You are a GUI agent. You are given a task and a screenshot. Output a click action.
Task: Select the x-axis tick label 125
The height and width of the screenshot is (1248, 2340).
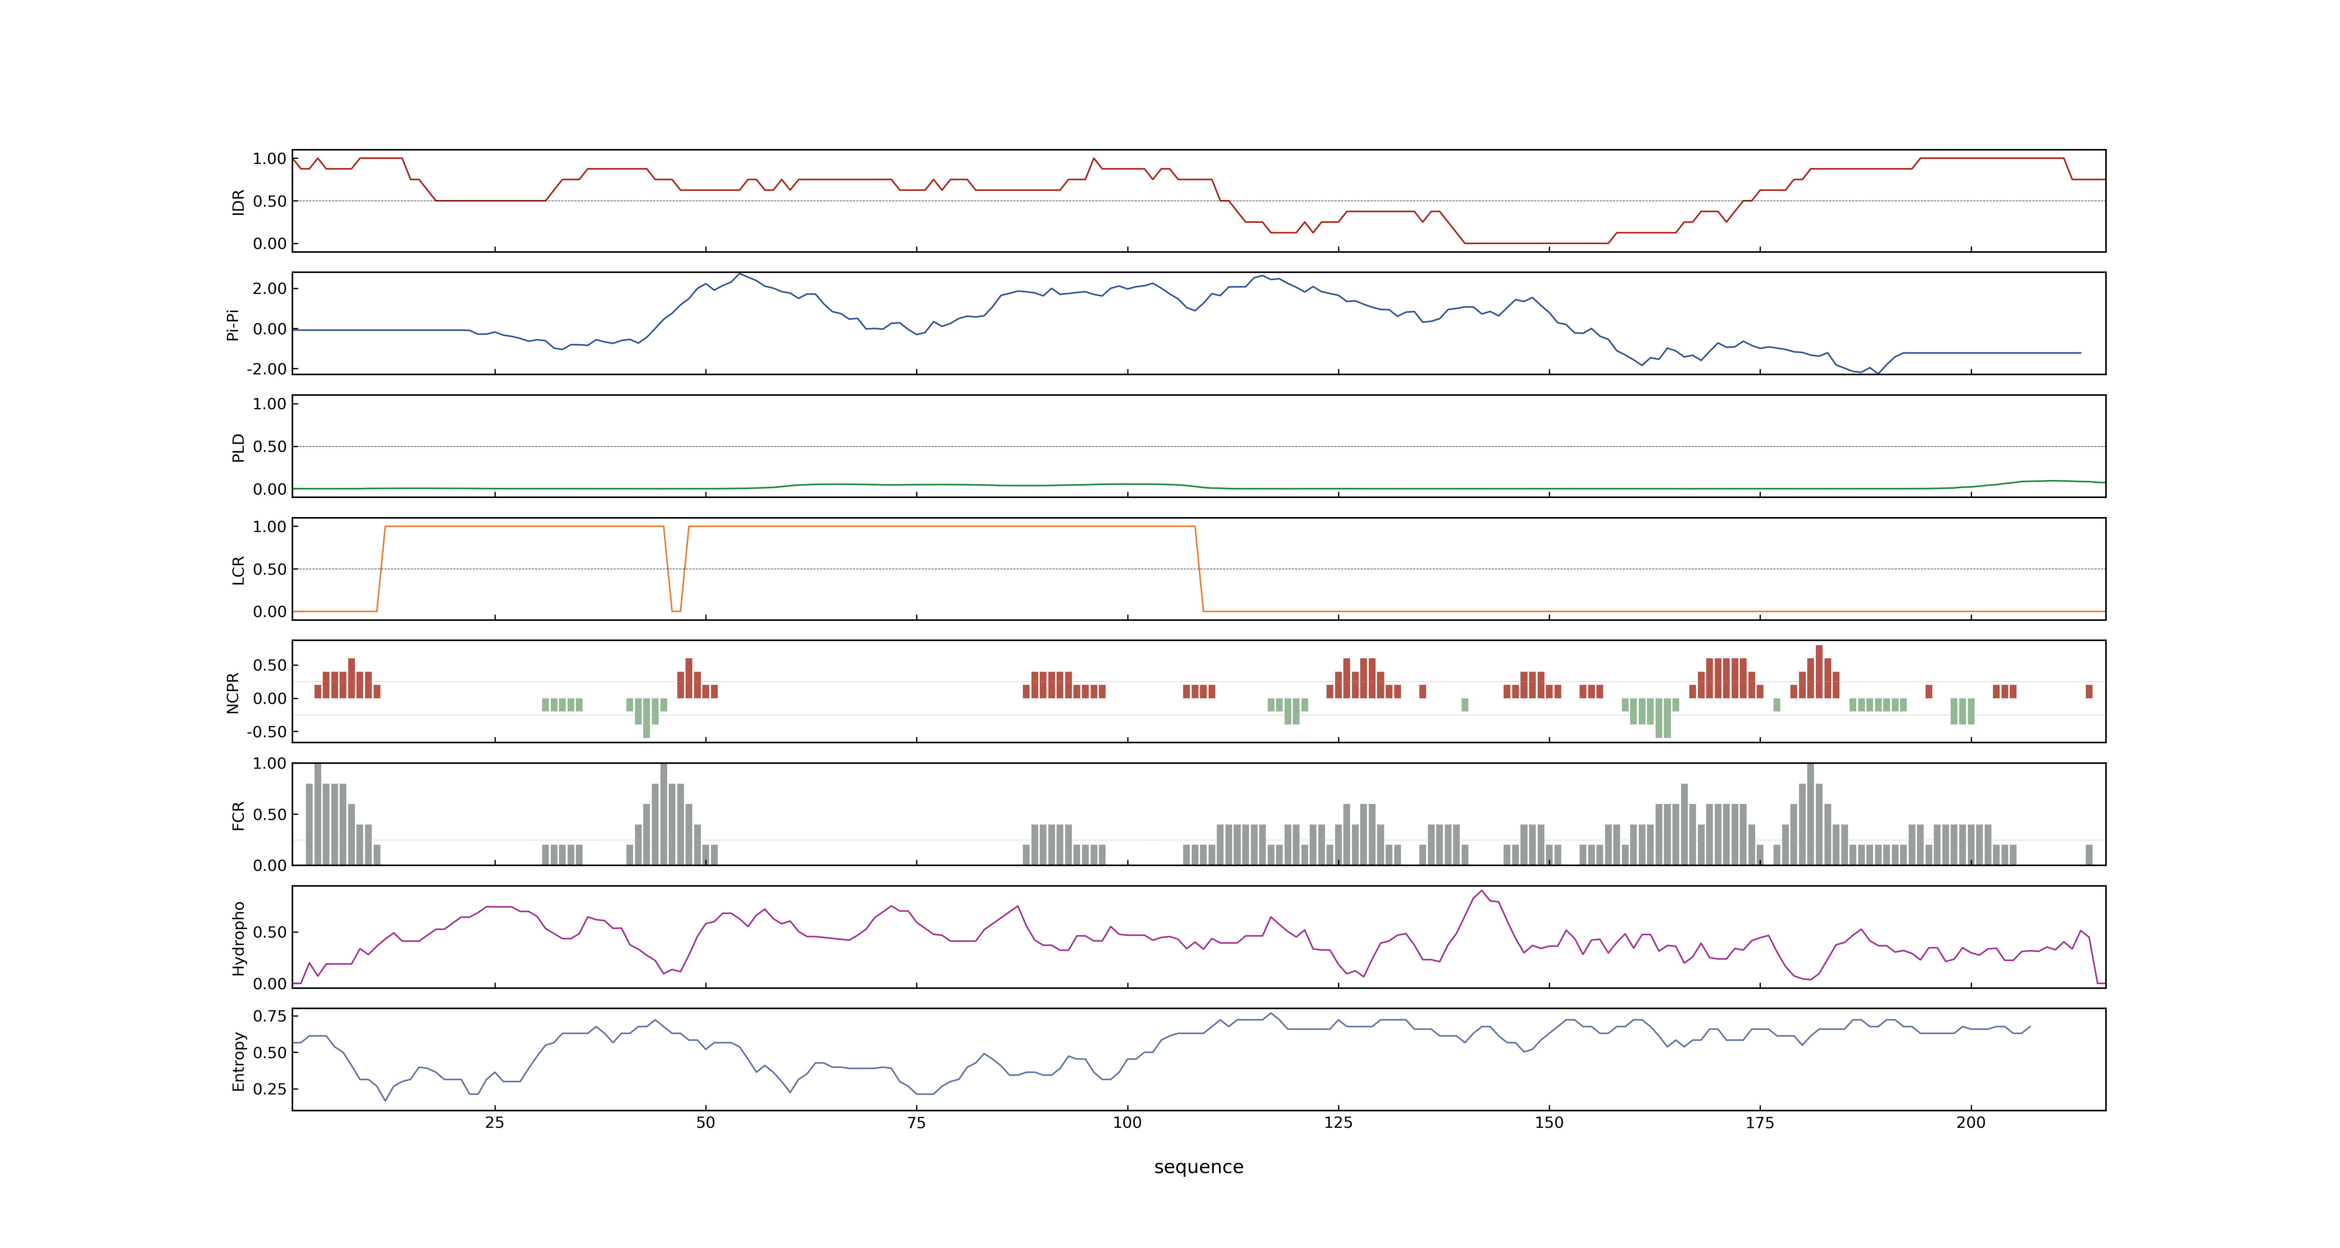point(1338,1123)
